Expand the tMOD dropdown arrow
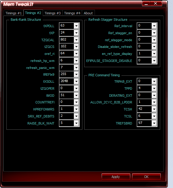173x188 pixels. tap(76, 96)
